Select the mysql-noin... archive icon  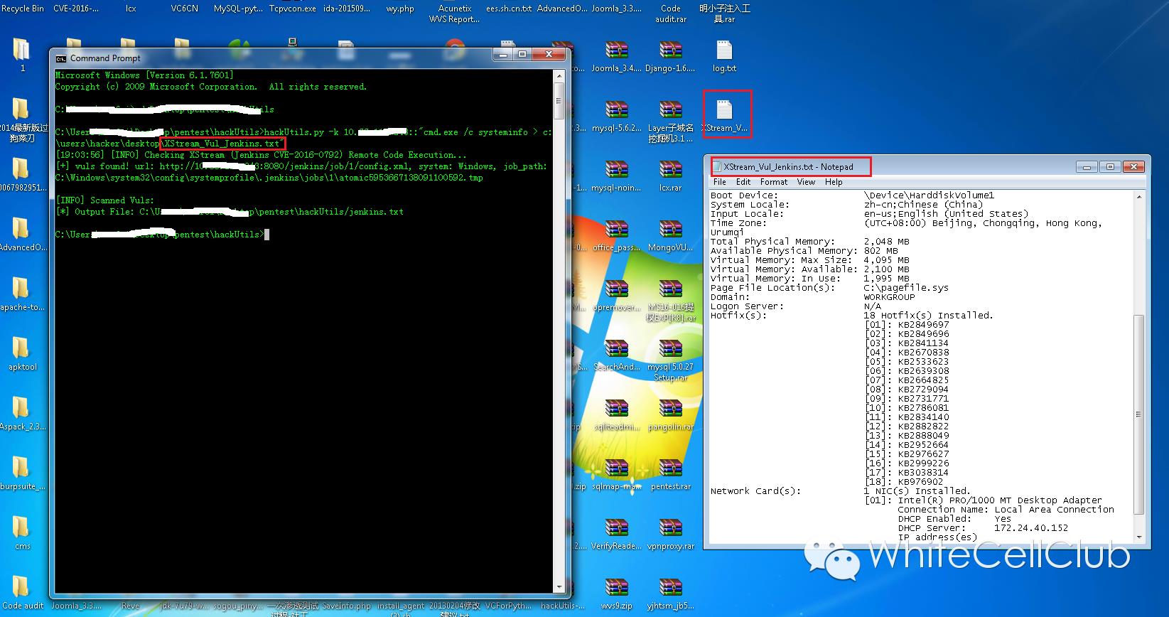616,176
